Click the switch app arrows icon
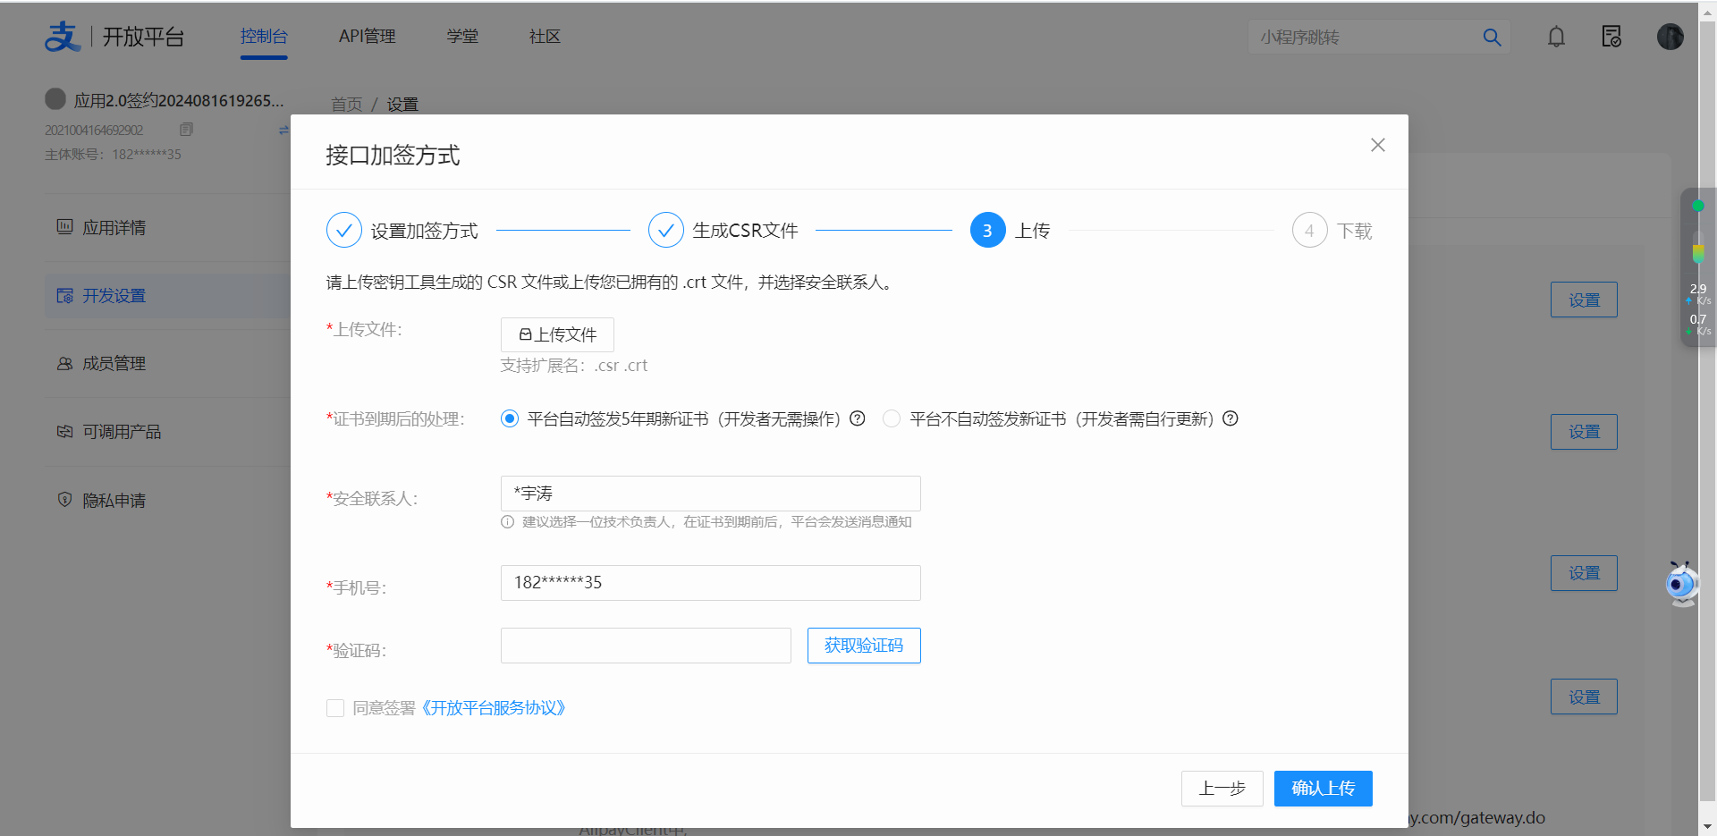 tap(283, 130)
